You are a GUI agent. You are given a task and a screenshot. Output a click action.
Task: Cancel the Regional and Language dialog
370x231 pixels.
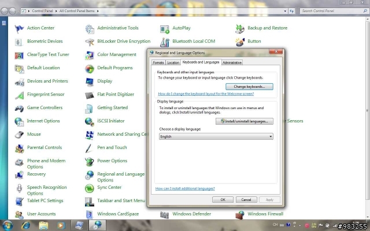click(x=246, y=200)
